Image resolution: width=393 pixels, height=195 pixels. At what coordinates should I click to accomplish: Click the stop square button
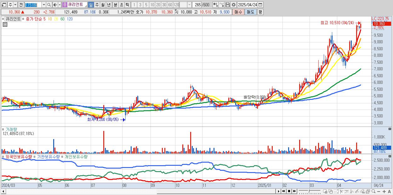point(289,191)
